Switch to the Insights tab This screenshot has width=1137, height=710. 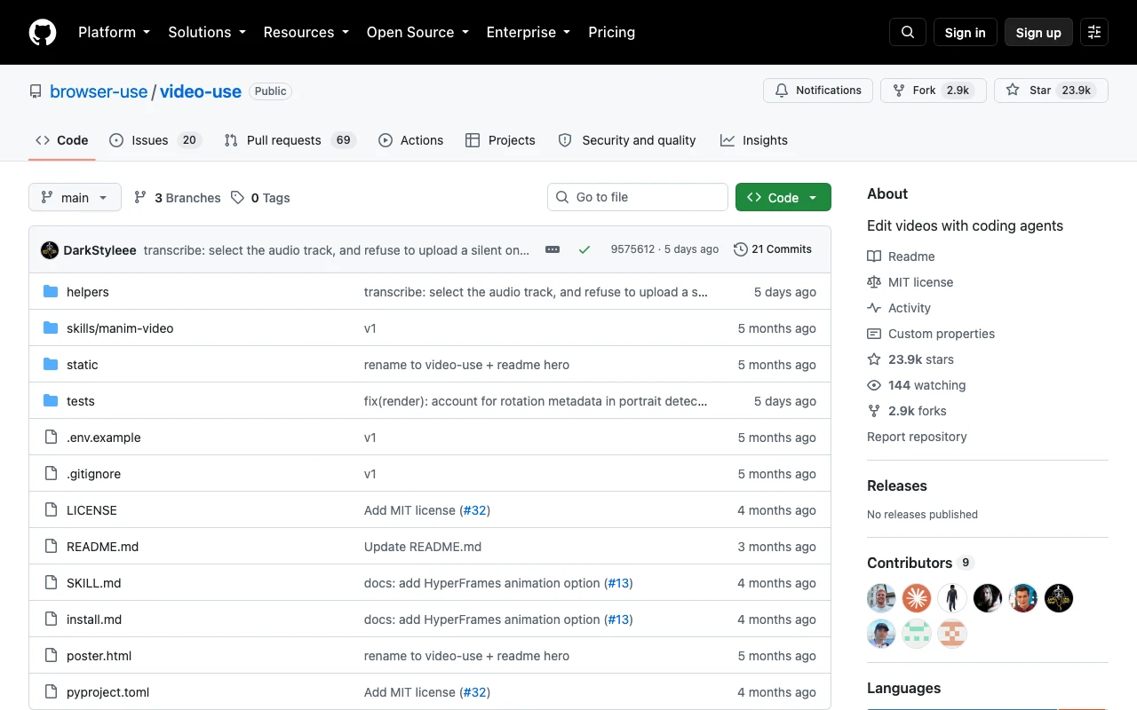pyautogui.click(x=754, y=140)
